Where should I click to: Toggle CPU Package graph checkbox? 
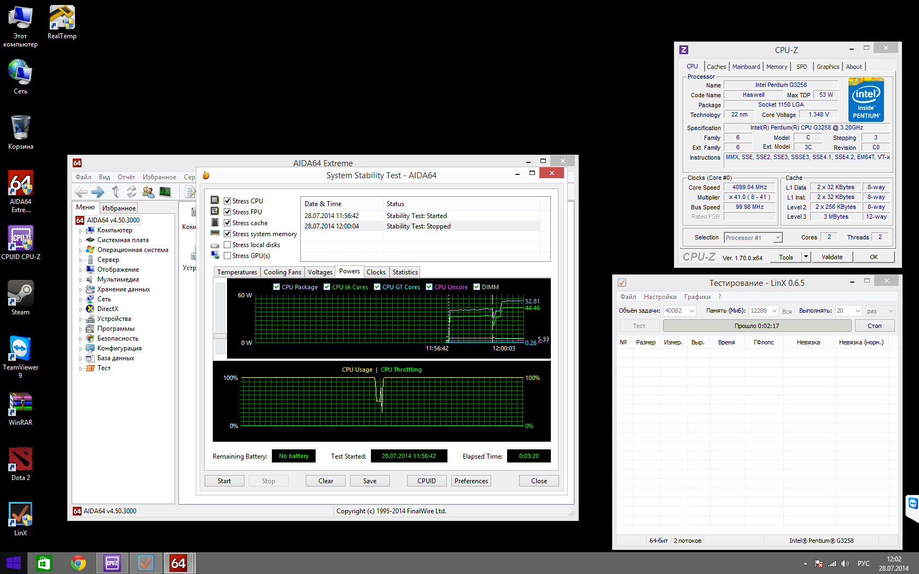tap(276, 287)
